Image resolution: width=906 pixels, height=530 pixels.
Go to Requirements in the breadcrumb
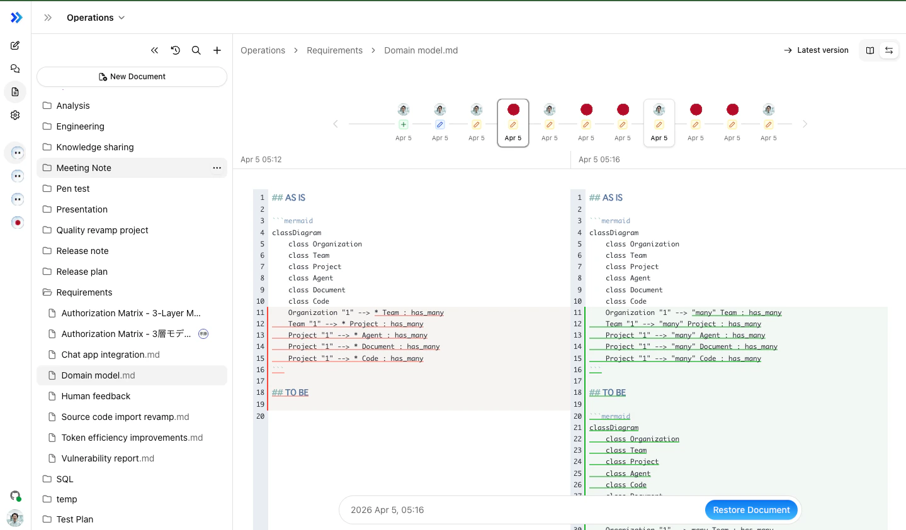coord(334,50)
